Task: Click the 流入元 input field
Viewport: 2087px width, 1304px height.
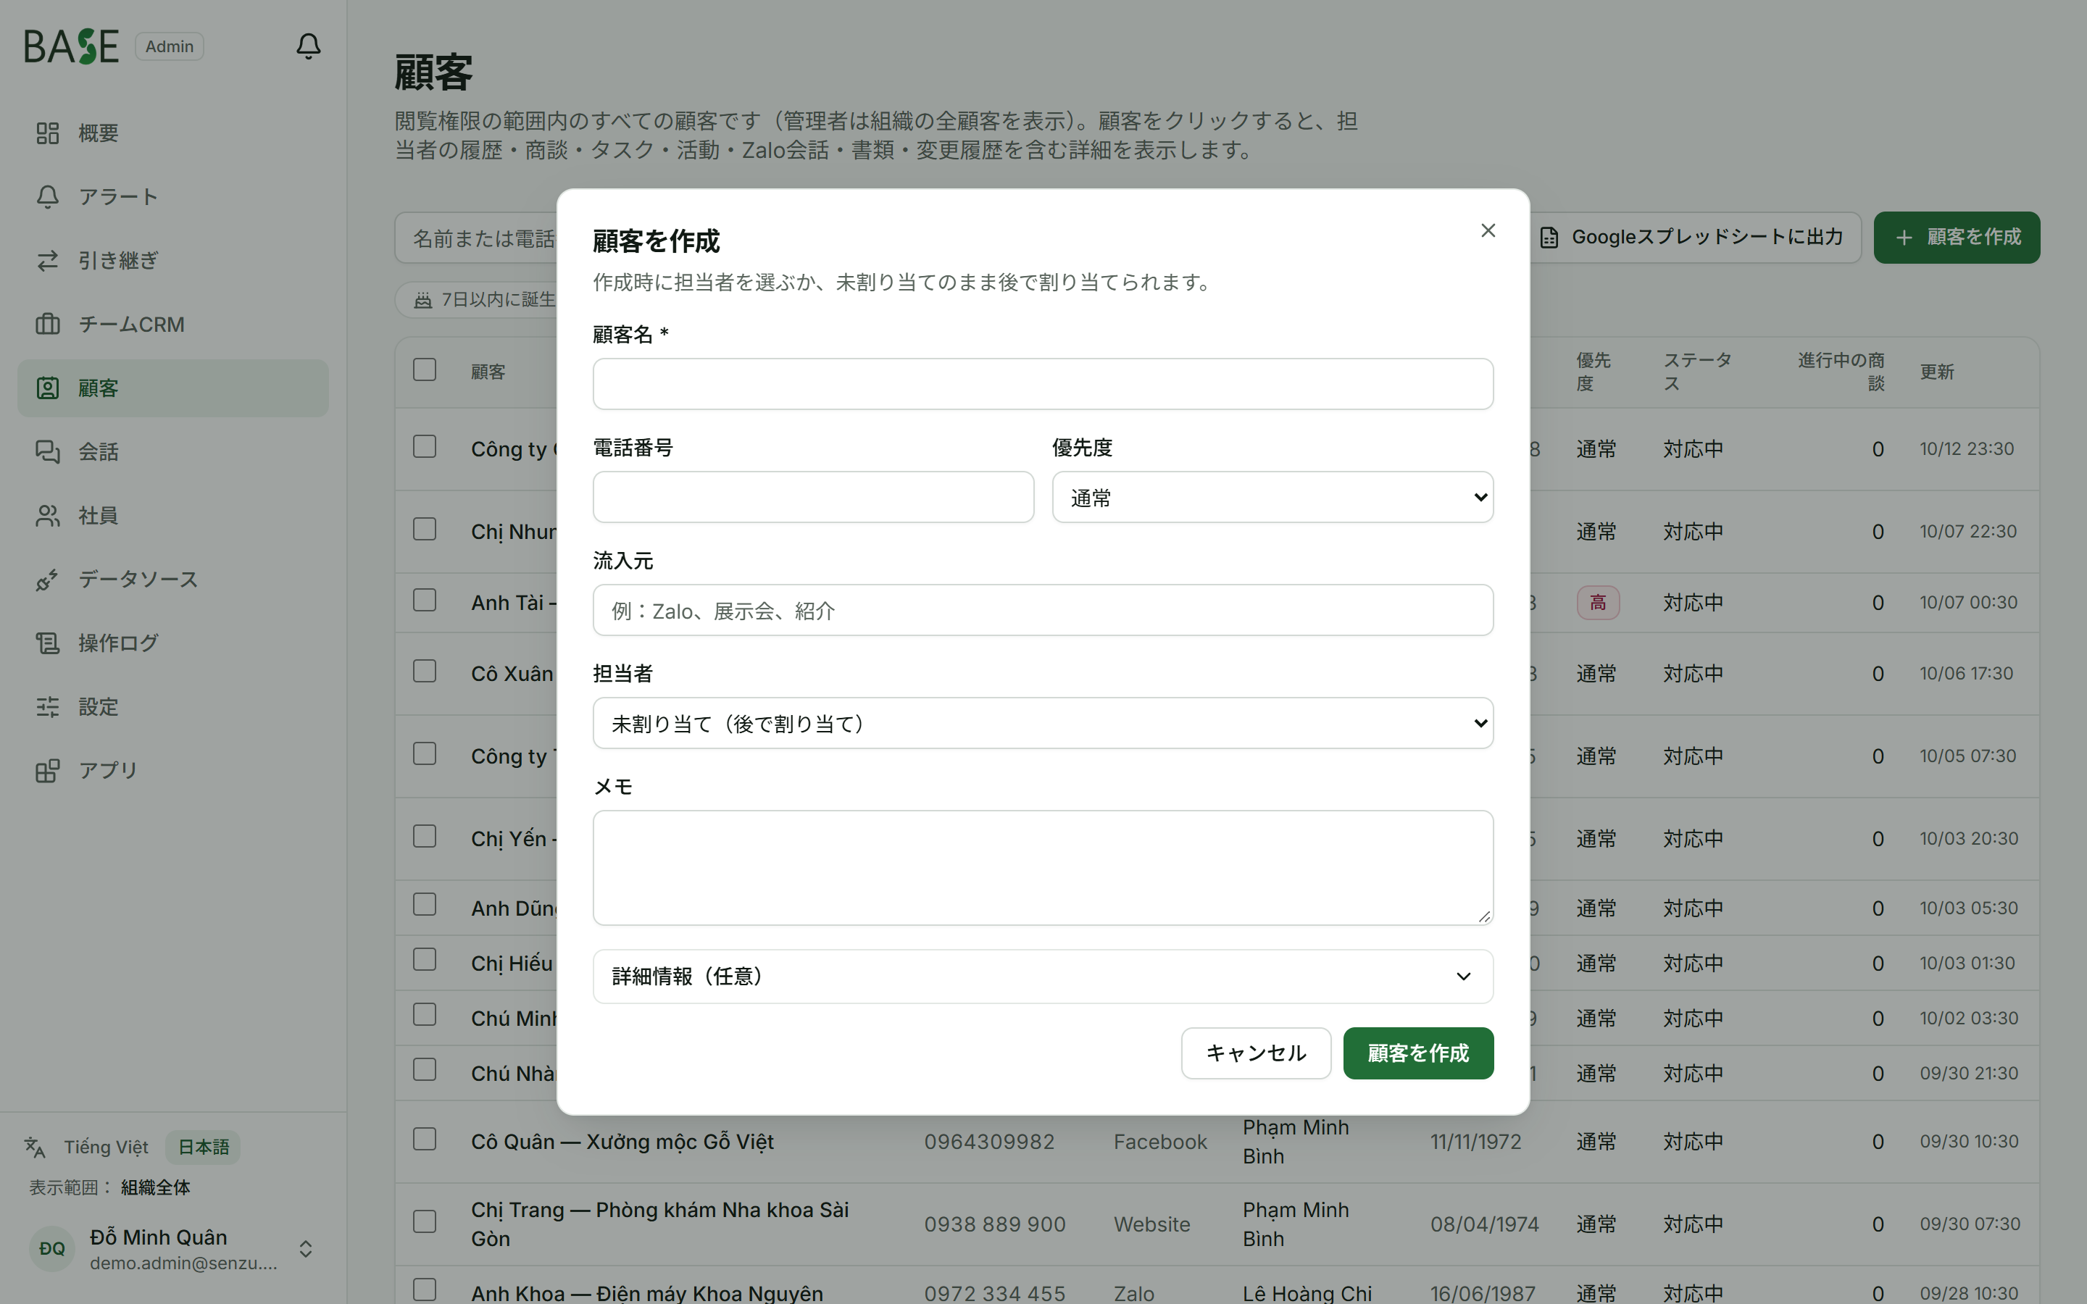Action: [x=1043, y=611]
